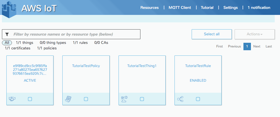Check the TutorialTestRule checkbox
This screenshot has width=280, height=117.
[x=198, y=99]
